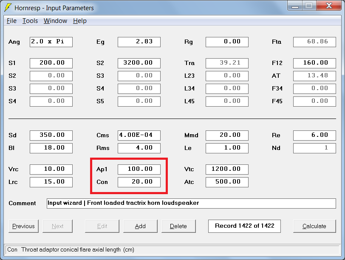345x260 pixels.
Task: Click the Le field showing 1.00
Action: 227,148
